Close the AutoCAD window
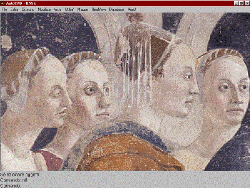Screen dimensions: 250x188 pyautogui.click(x=247, y=3)
